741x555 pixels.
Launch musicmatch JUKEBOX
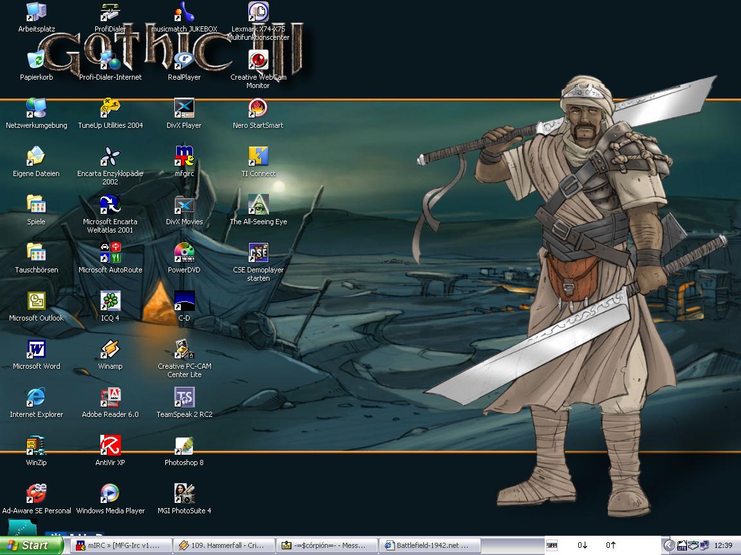(184, 17)
